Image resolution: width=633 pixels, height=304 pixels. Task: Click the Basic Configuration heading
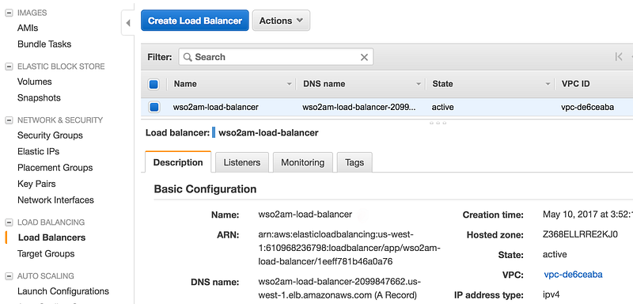[205, 189]
